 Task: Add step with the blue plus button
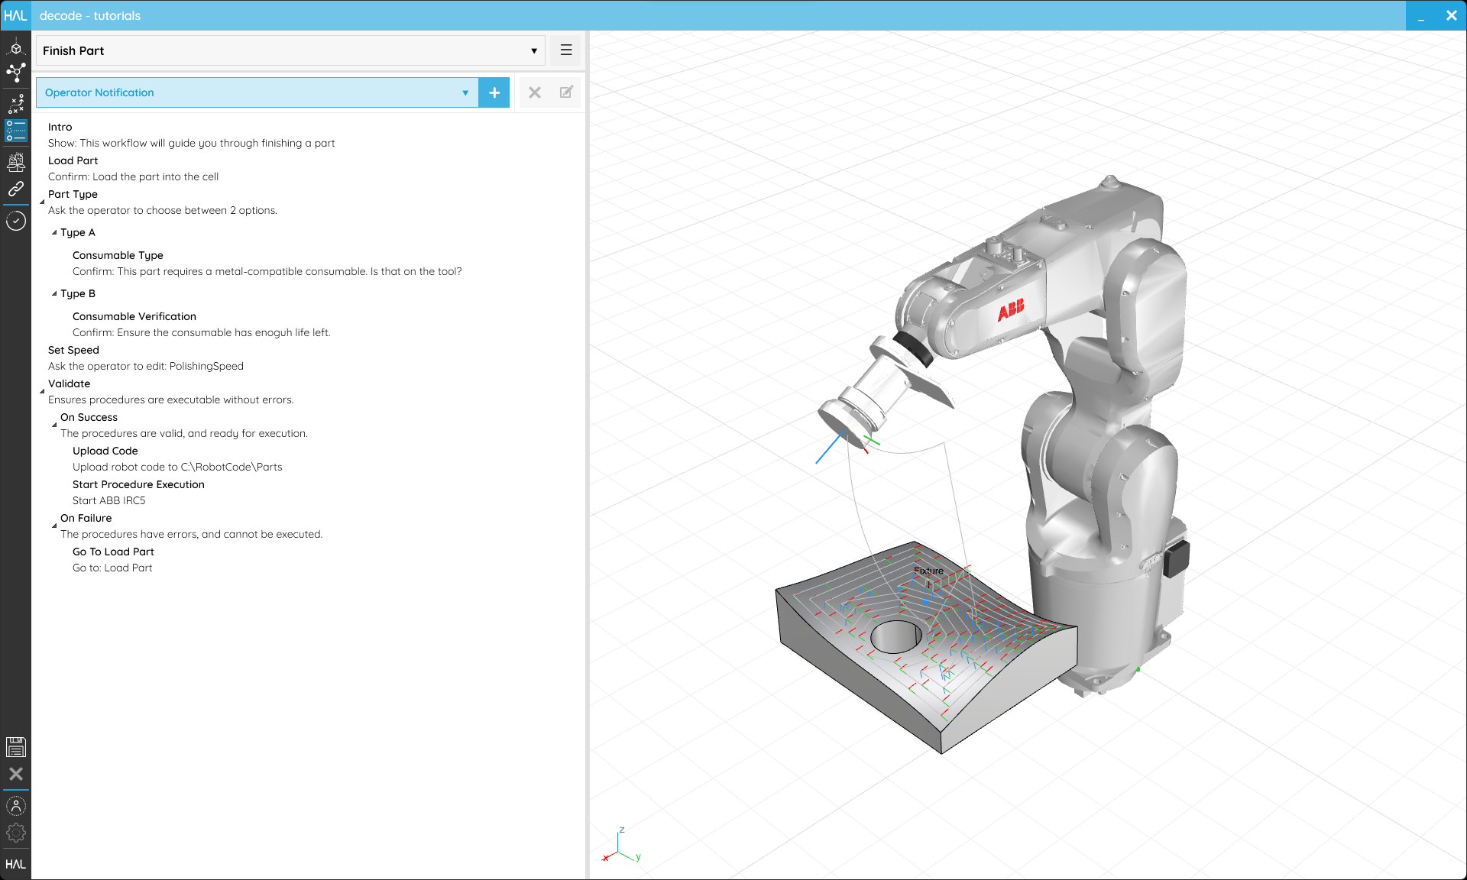pyautogui.click(x=494, y=92)
